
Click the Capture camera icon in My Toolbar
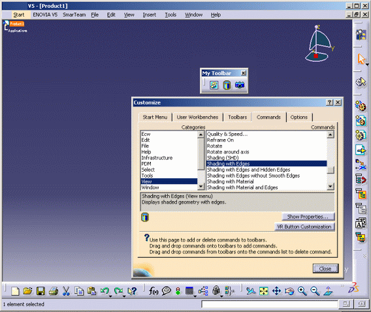tap(240, 85)
